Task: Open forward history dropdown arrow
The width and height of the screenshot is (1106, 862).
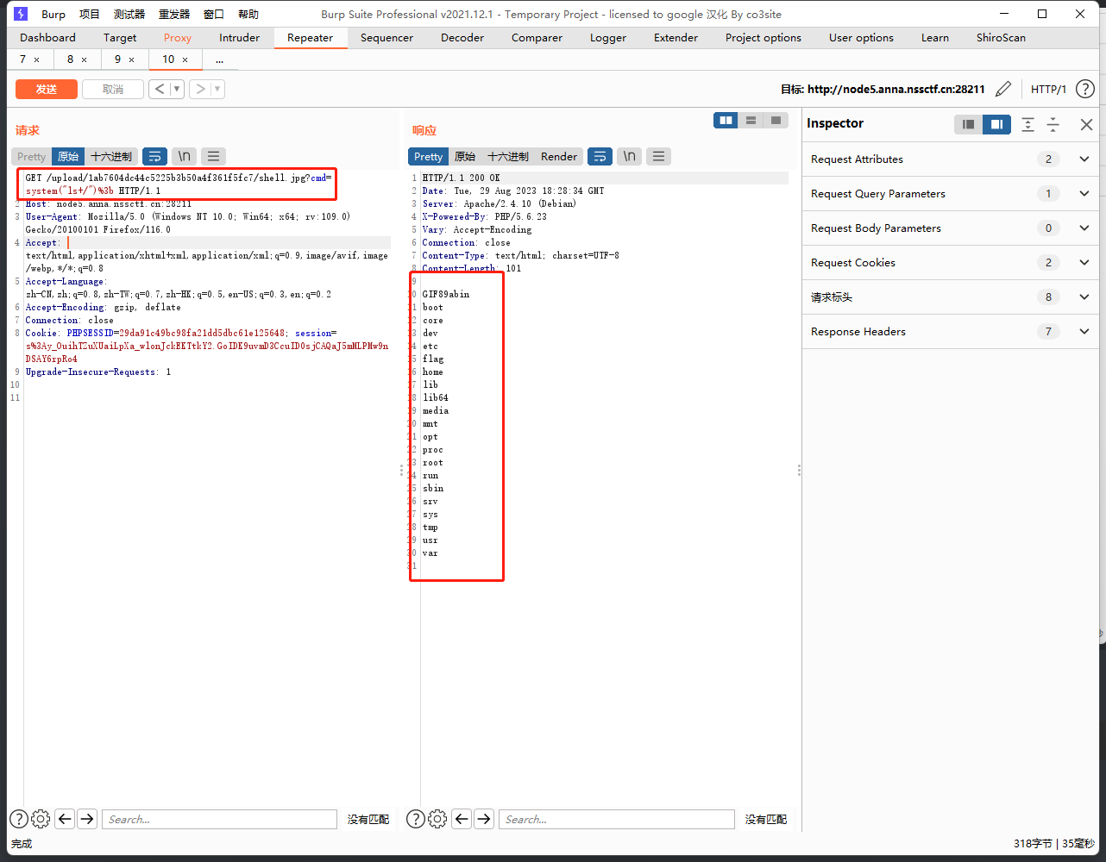Action: click(217, 89)
